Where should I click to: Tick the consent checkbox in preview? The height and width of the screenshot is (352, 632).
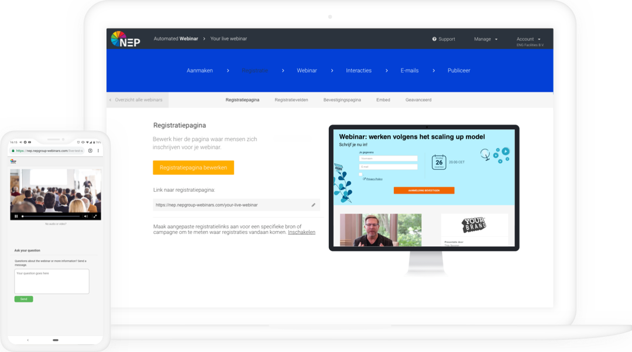[x=360, y=174]
